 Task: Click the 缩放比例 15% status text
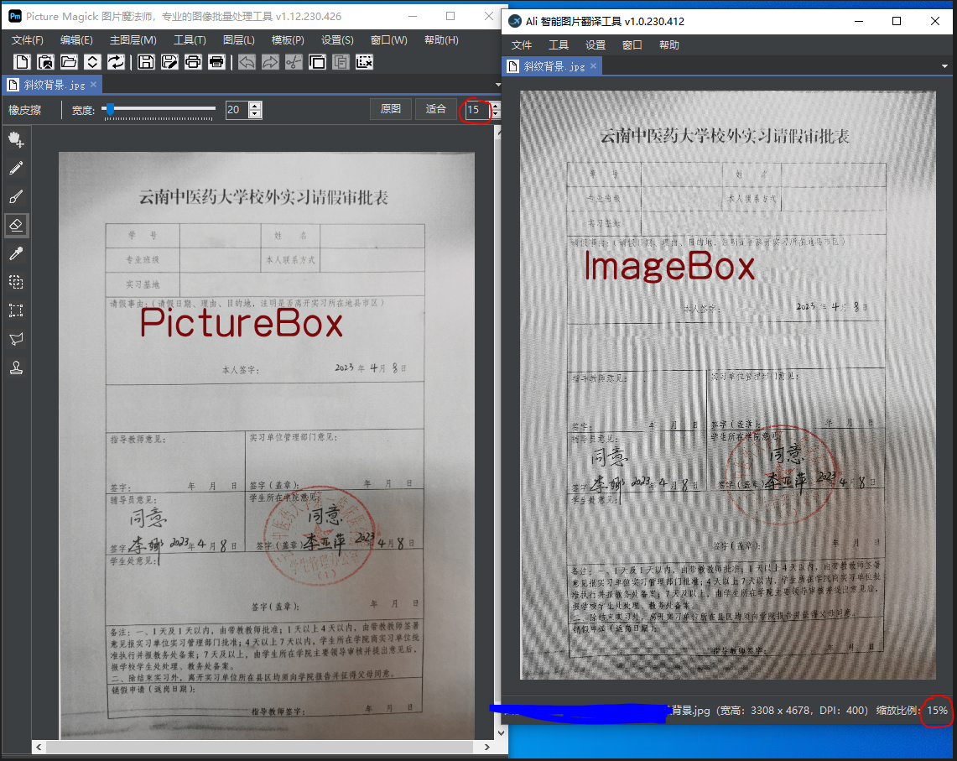click(912, 711)
